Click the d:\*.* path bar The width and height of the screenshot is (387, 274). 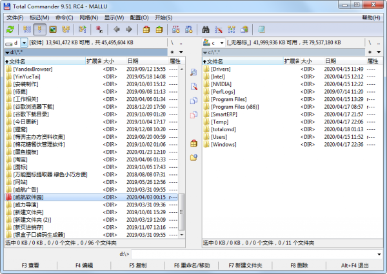click(x=86, y=52)
